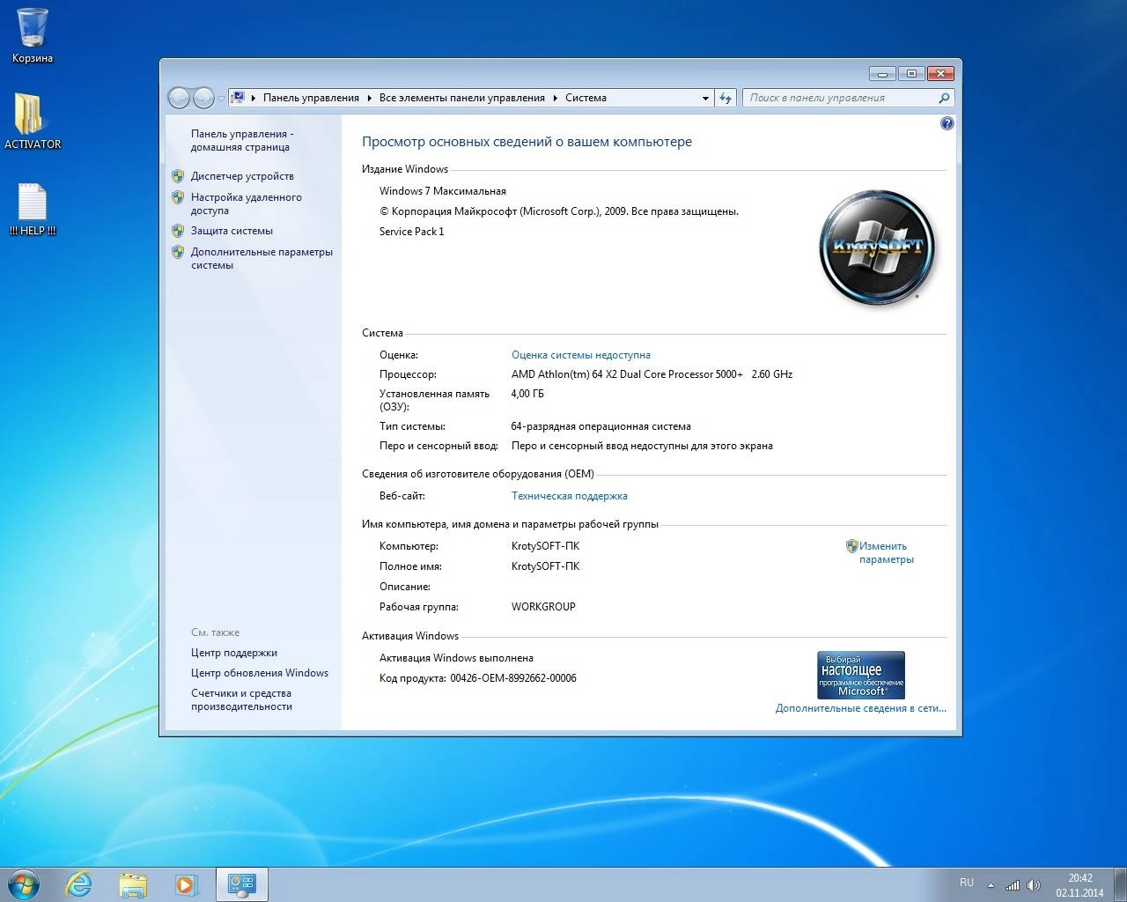Screen dimensions: 1127x902
Task: Click the genuine Microsoft software badge
Action: (x=861, y=675)
